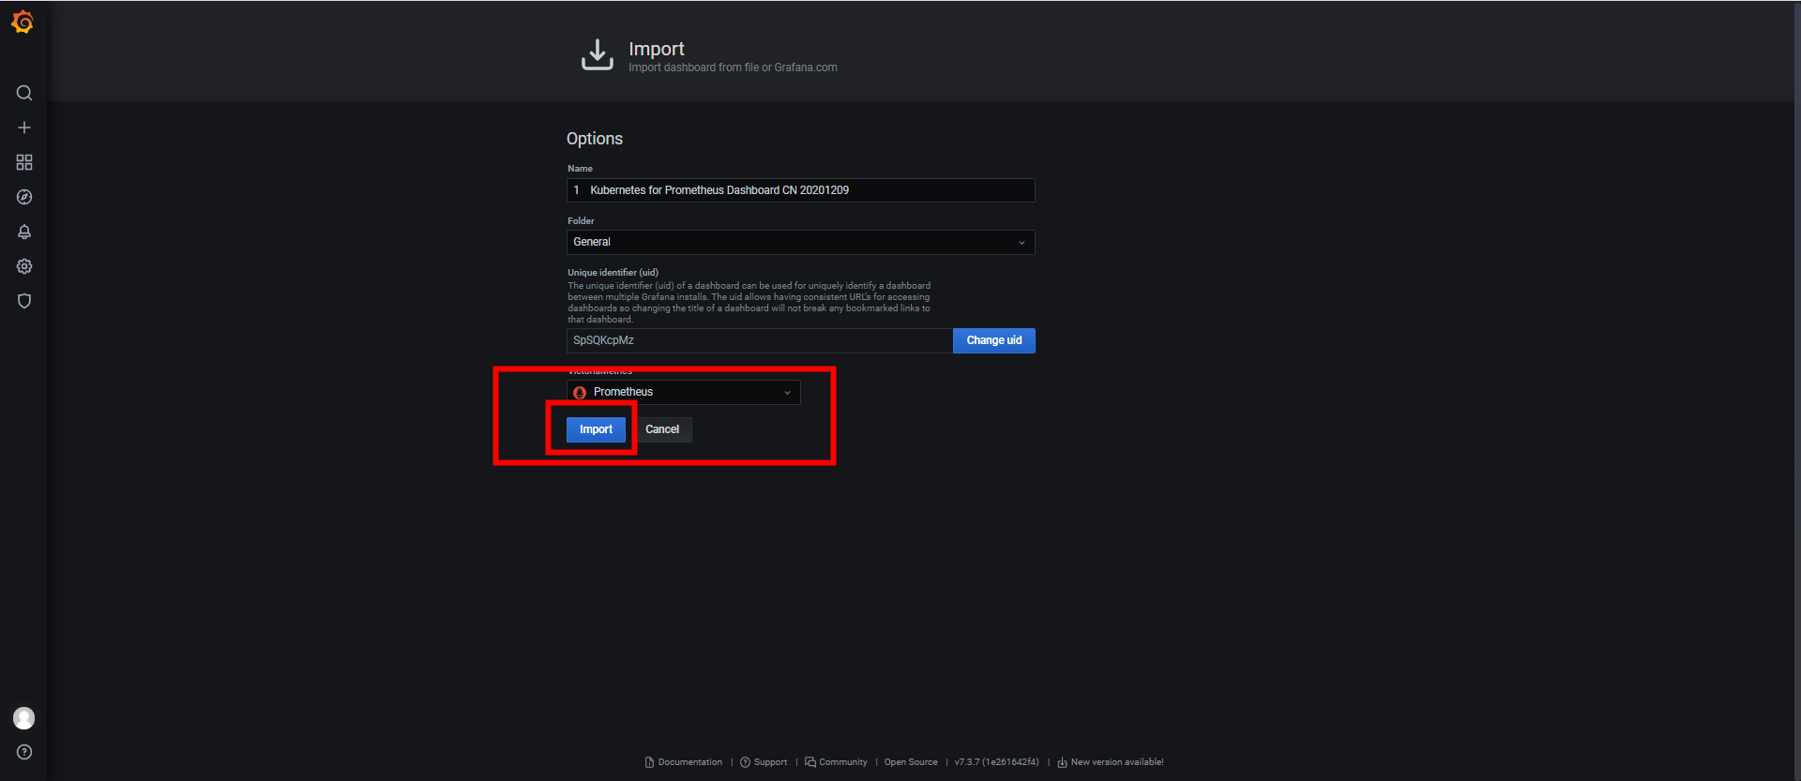The image size is (1801, 781).
Task: Click the Name field label
Action: 580,169
